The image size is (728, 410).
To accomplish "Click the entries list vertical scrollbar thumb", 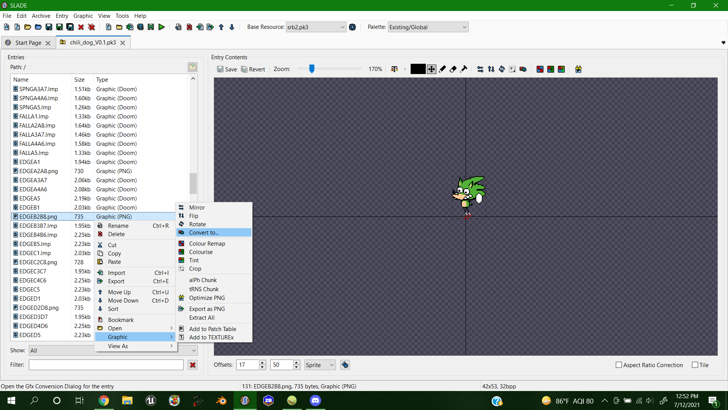I will click(193, 183).
